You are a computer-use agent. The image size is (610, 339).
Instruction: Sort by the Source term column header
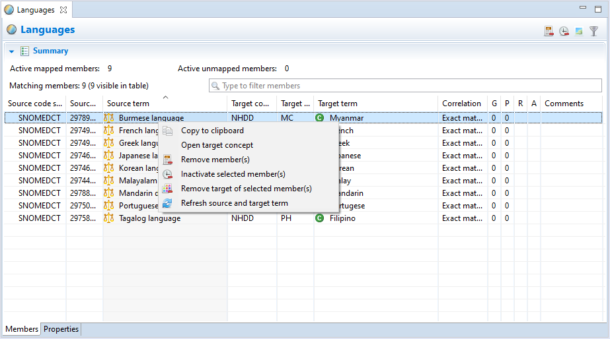tap(128, 104)
